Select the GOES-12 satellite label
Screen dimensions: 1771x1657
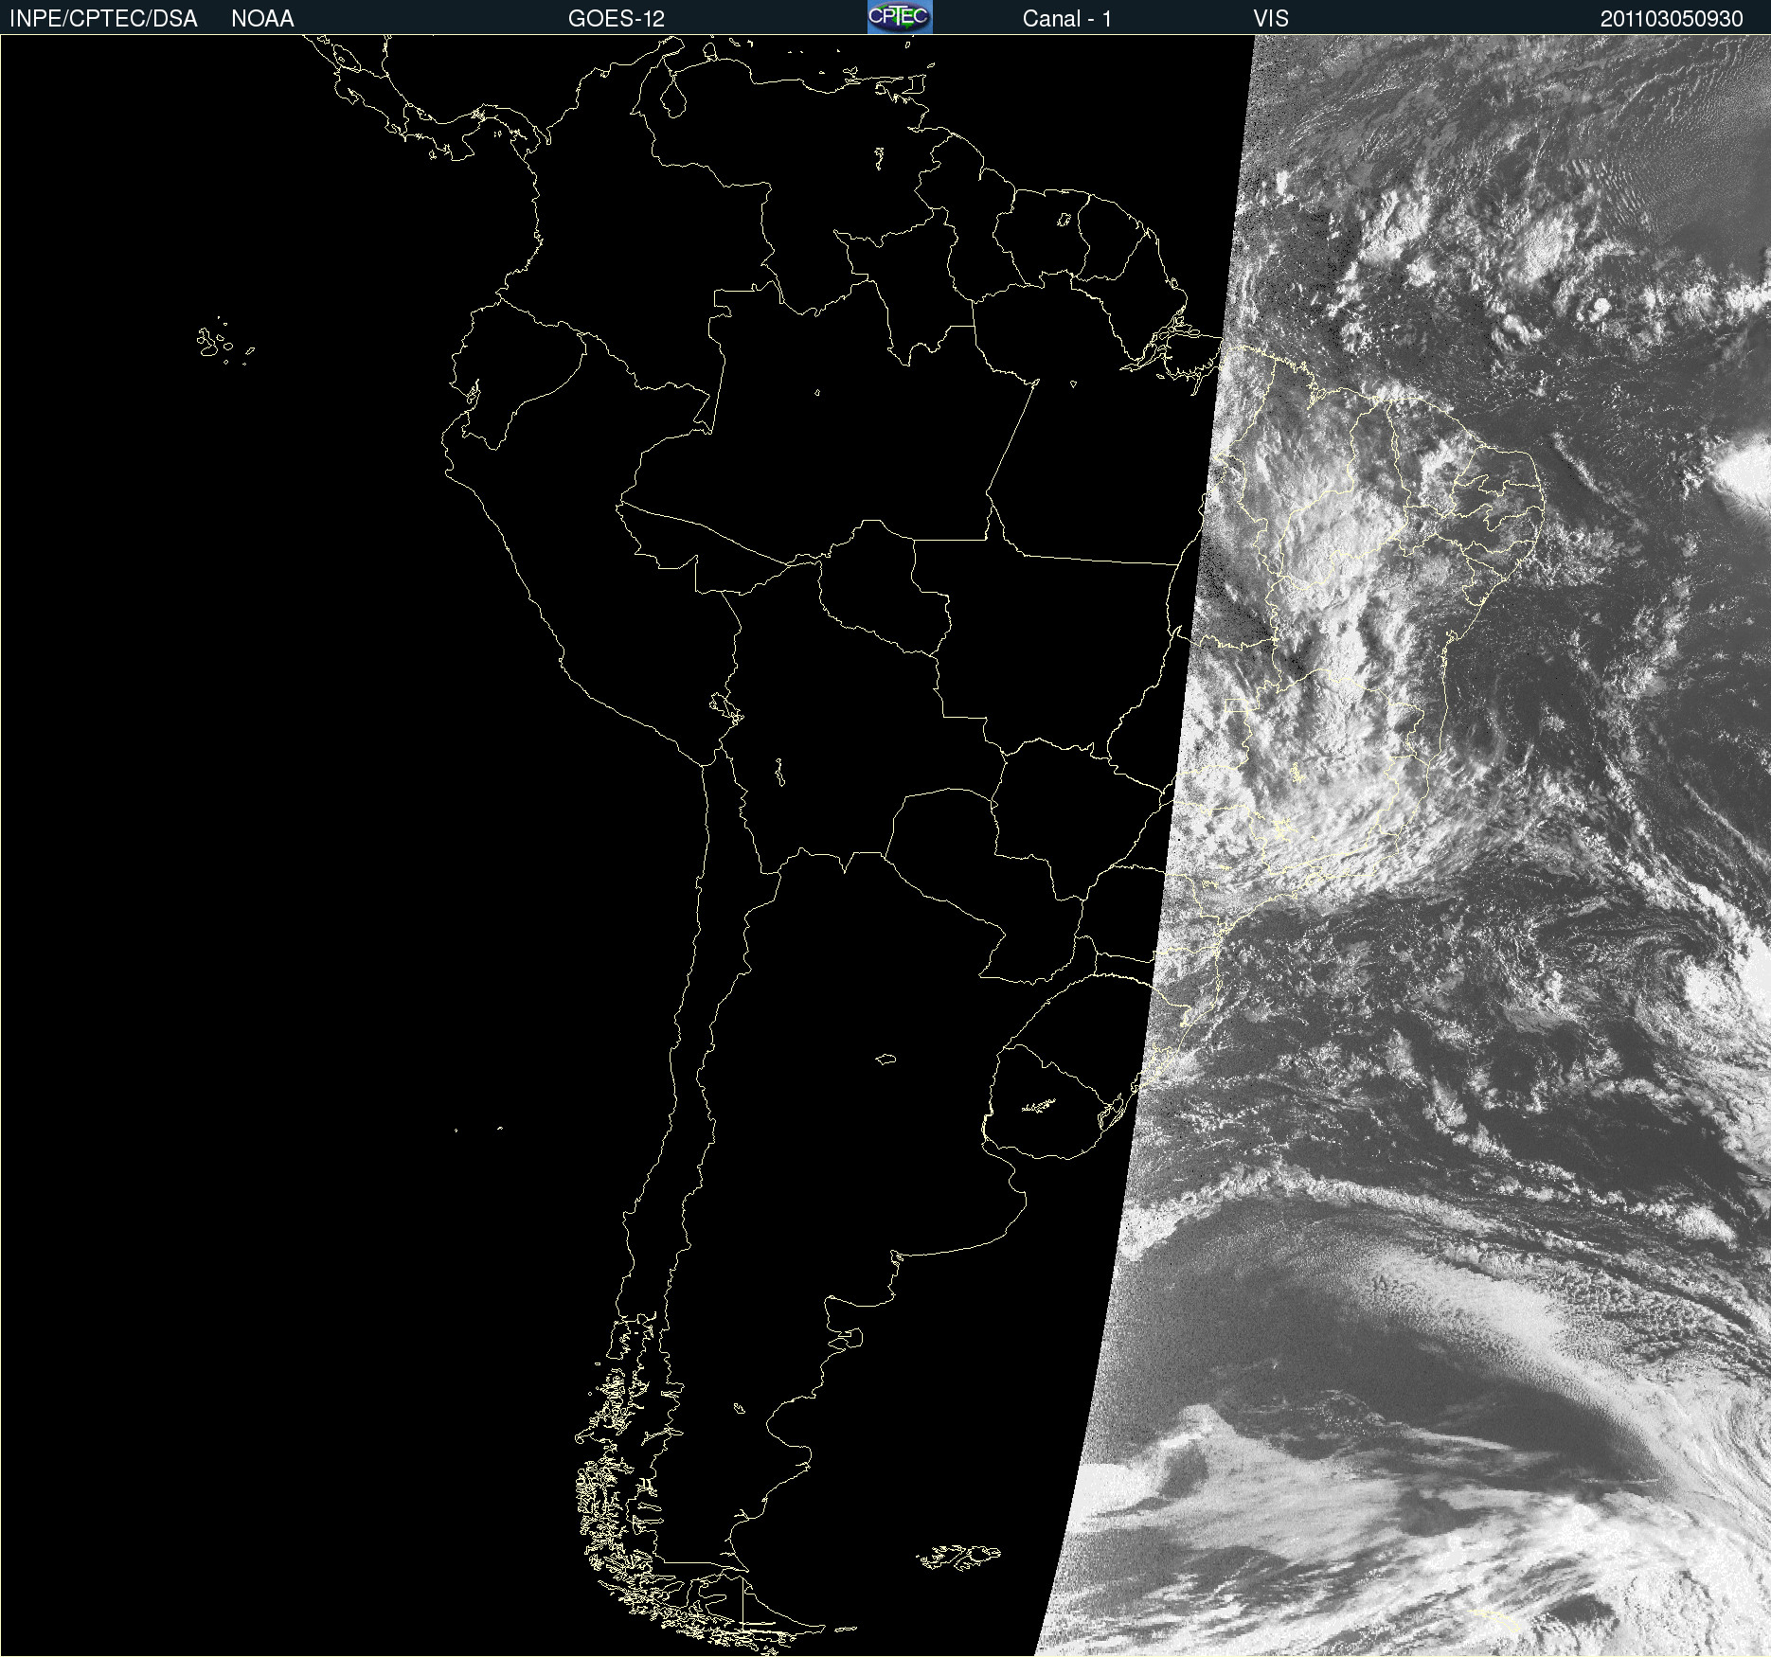pos(617,19)
